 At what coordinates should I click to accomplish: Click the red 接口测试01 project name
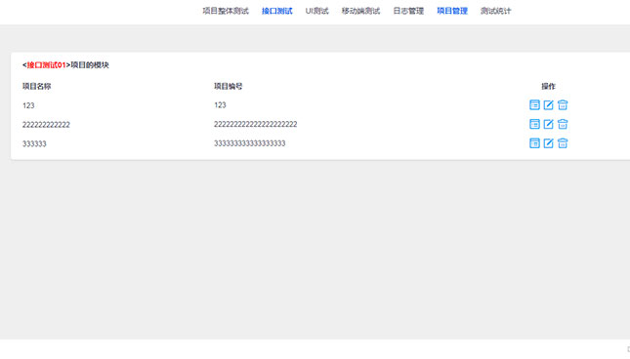(x=46, y=65)
